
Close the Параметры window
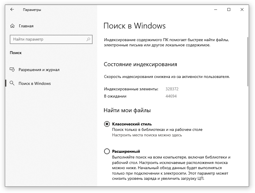(242, 9)
